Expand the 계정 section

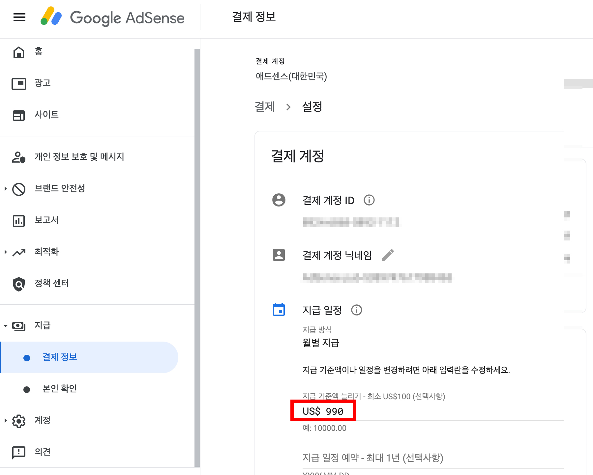pyautogui.click(x=5, y=420)
